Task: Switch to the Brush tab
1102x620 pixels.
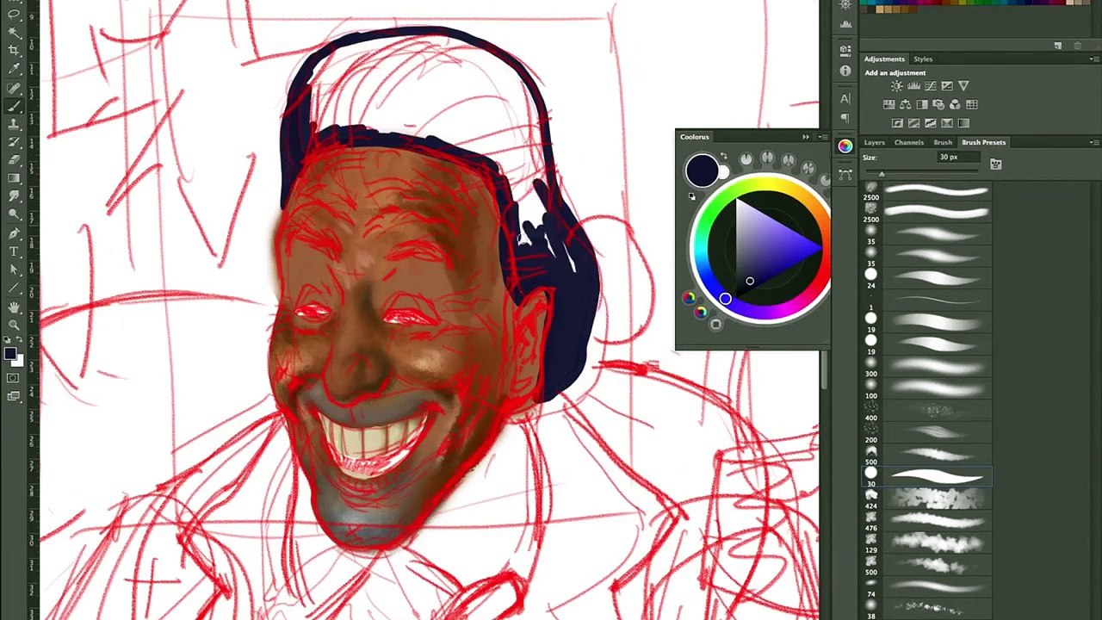Action: point(943,142)
